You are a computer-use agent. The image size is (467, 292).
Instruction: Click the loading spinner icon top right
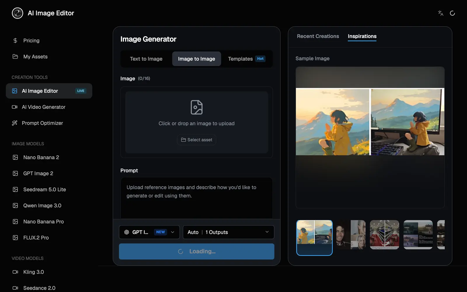[x=452, y=13]
